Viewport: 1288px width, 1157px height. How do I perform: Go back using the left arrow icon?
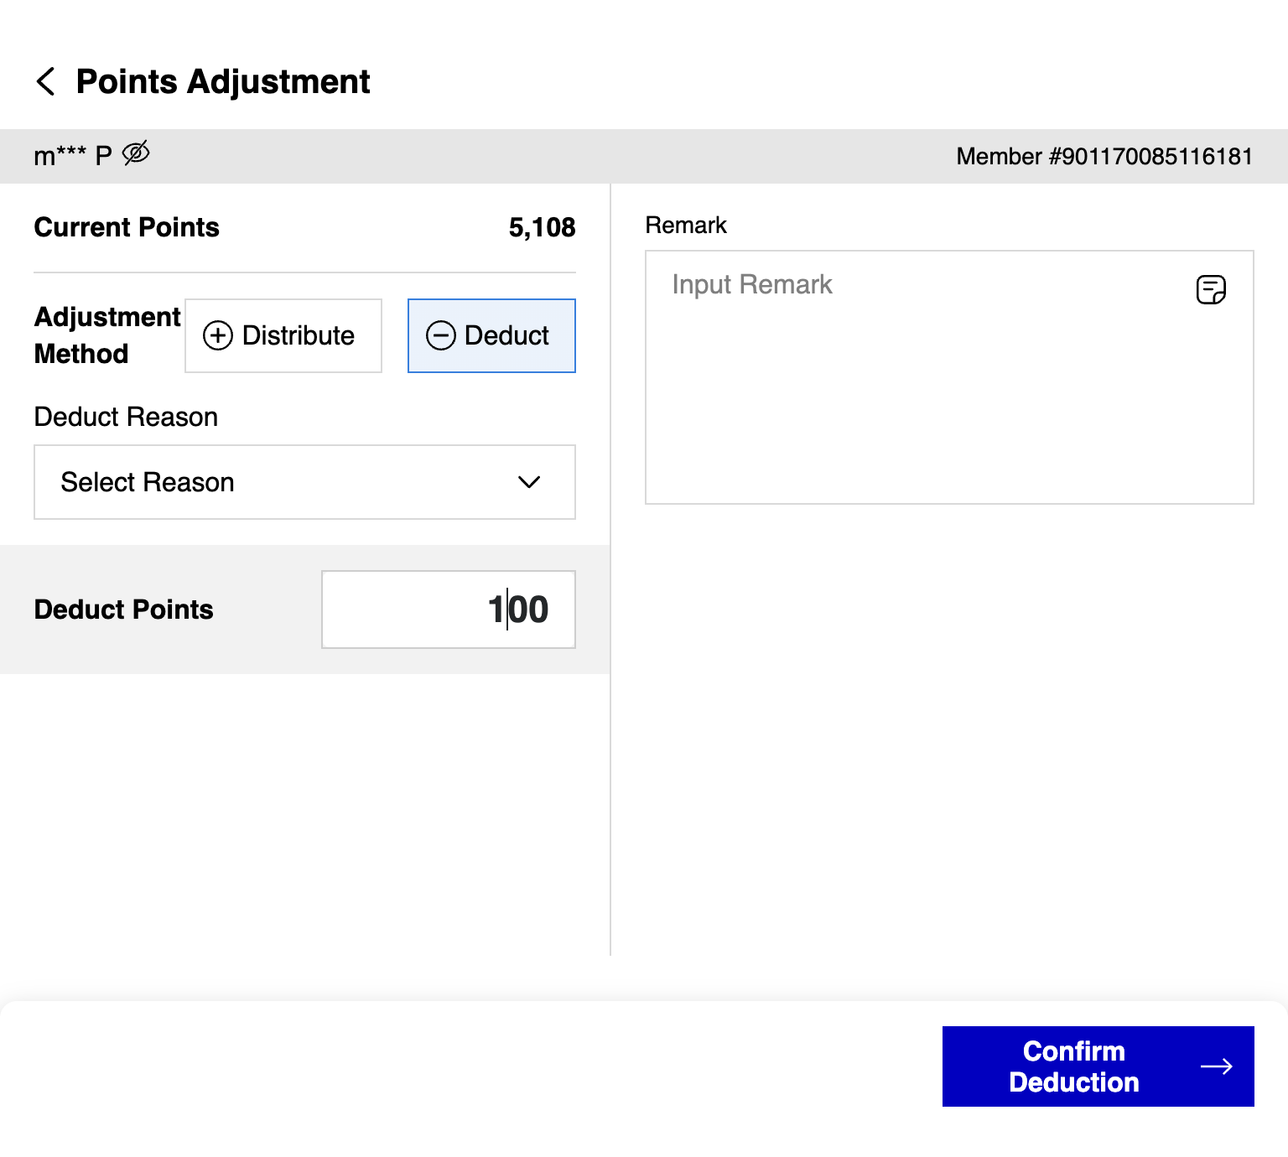(46, 82)
